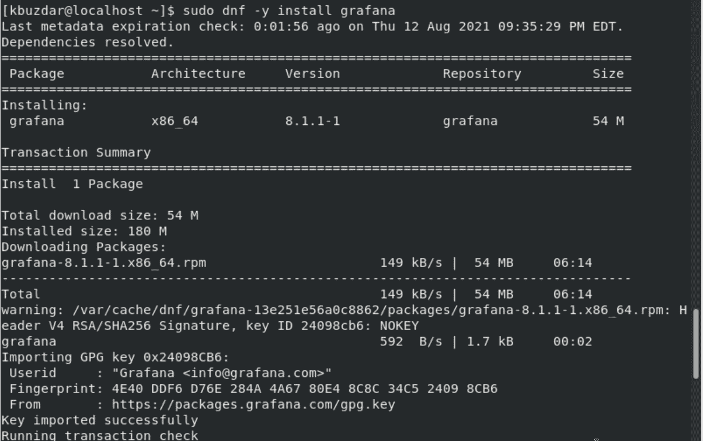The width and height of the screenshot is (703, 441).
Task: Click the 'Key imported successfully' message
Action: click(x=100, y=420)
